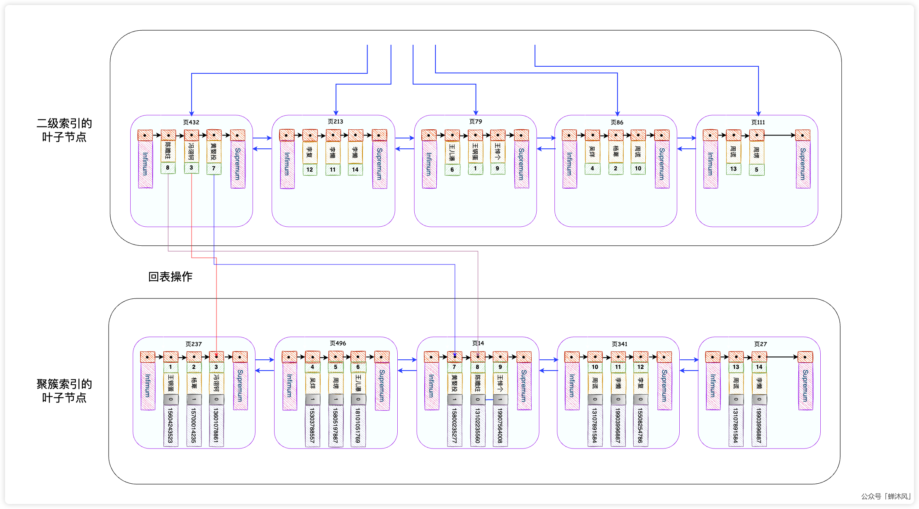Viewport: 919px width, 509px height.
Task: Click the 页341 page title label
Action: point(619,344)
